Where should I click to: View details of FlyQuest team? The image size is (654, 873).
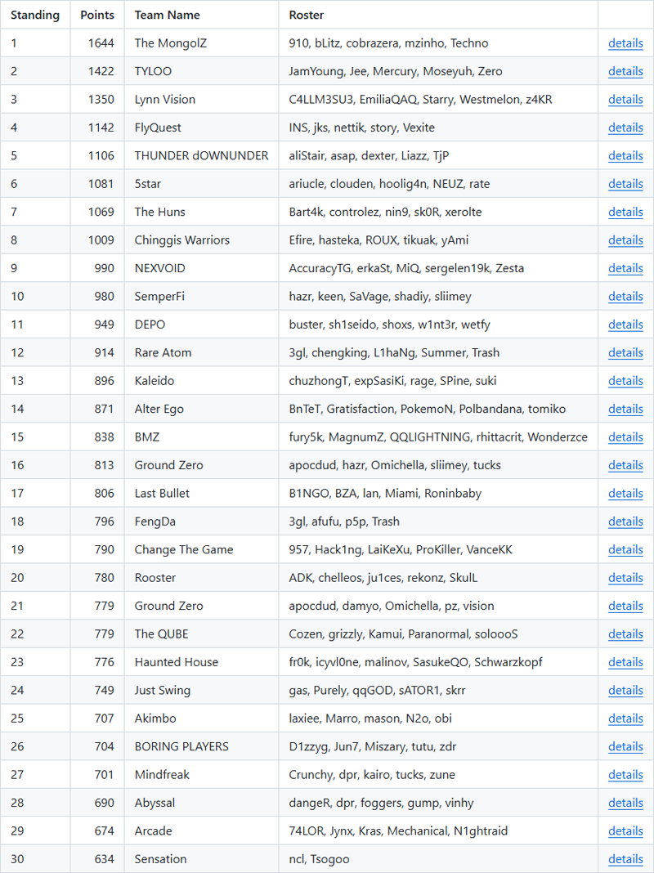pyautogui.click(x=625, y=128)
